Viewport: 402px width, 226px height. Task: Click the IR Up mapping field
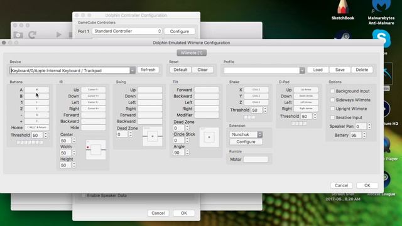click(94, 90)
